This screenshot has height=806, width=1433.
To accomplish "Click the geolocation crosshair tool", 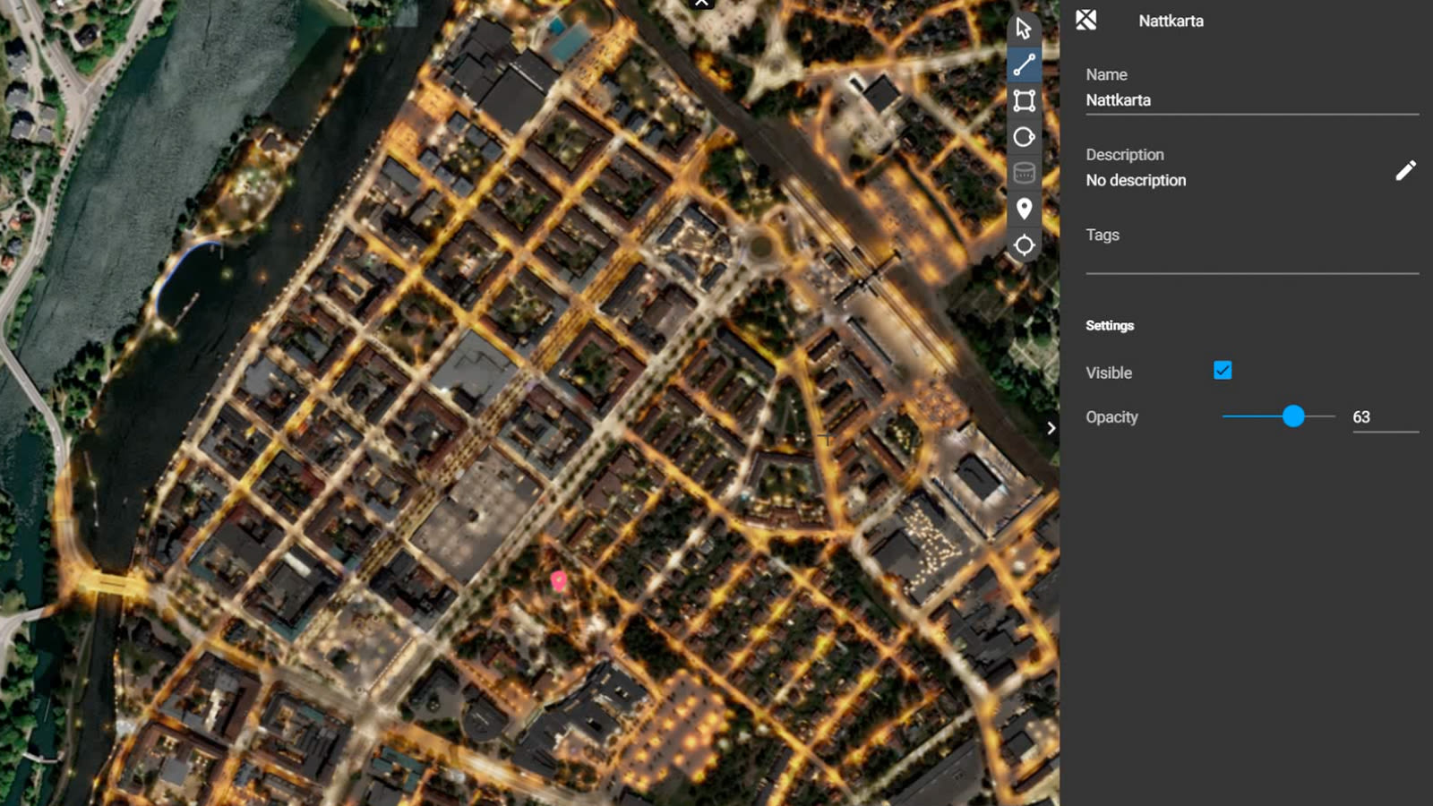I will (1024, 244).
